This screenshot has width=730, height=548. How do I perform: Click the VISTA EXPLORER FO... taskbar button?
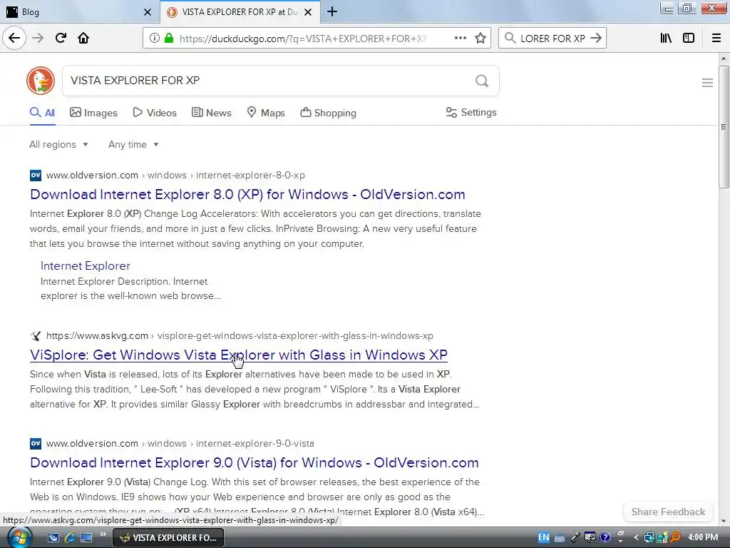coord(168,537)
